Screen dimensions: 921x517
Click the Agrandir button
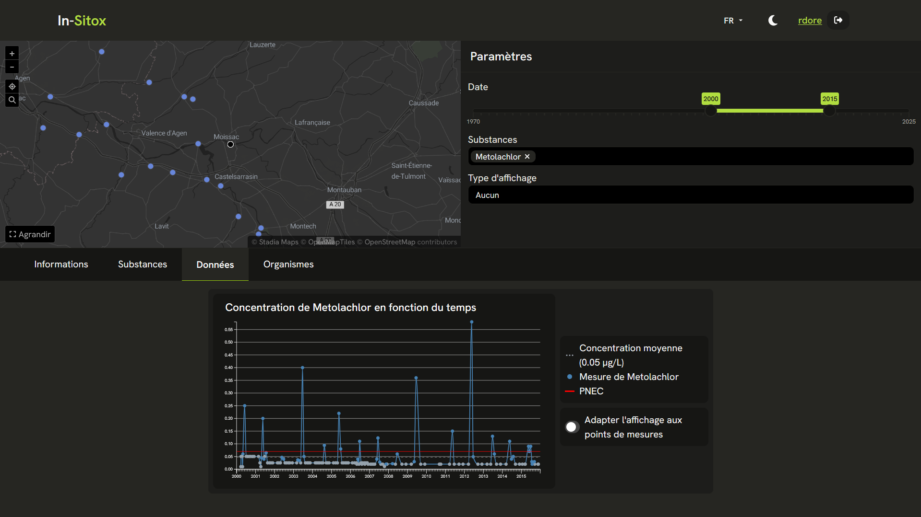pos(30,234)
